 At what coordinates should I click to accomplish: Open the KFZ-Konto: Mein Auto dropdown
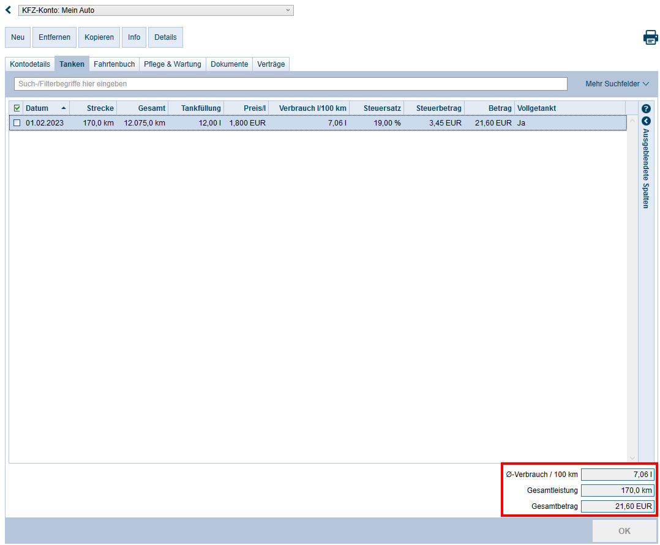pyautogui.click(x=156, y=10)
